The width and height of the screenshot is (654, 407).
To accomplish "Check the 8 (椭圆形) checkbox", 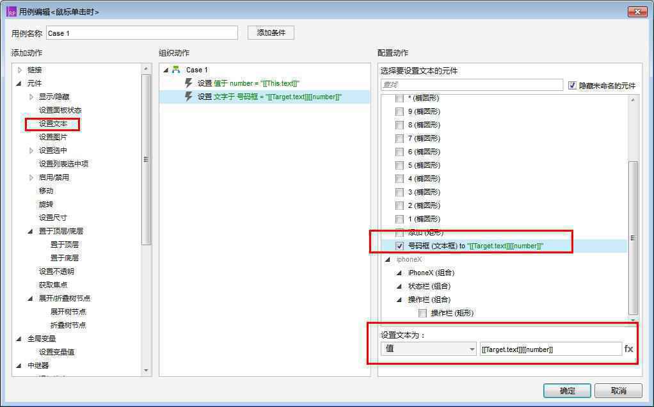I will point(399,125).
